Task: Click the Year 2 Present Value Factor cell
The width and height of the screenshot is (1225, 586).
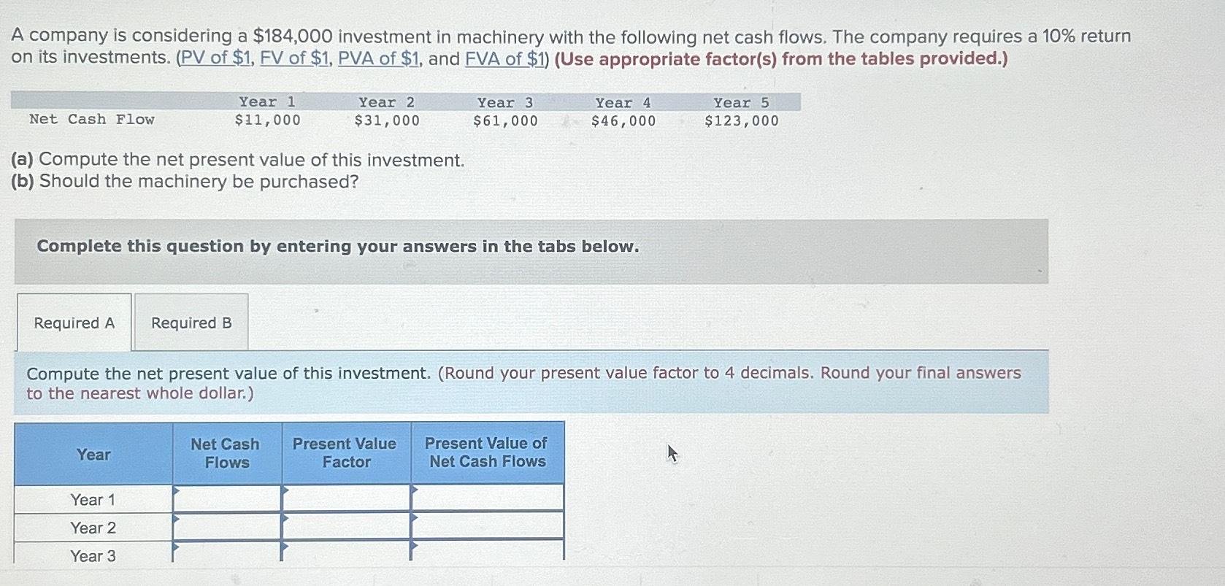Action: click(346, 527)
